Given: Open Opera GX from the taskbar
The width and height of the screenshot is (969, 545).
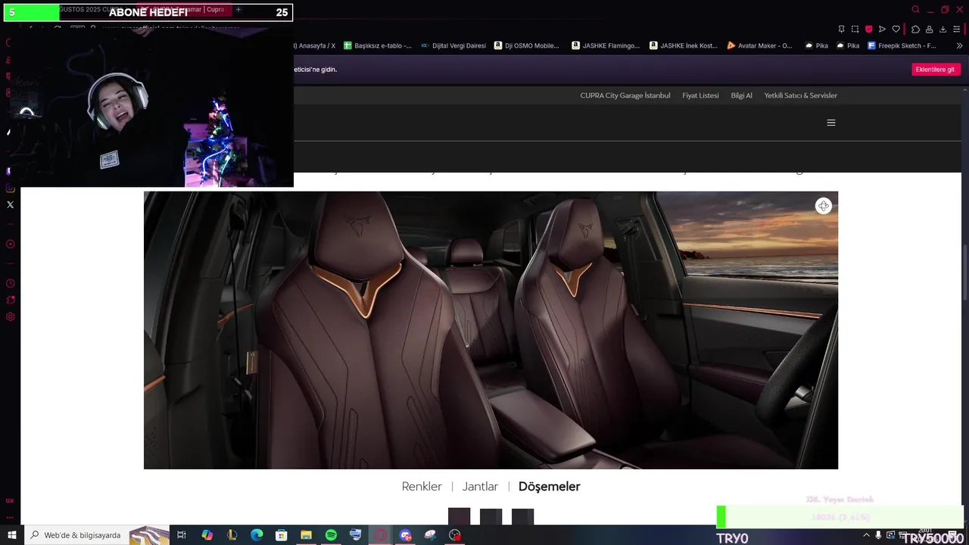Looking at the screenshot, I should [380, 535].
